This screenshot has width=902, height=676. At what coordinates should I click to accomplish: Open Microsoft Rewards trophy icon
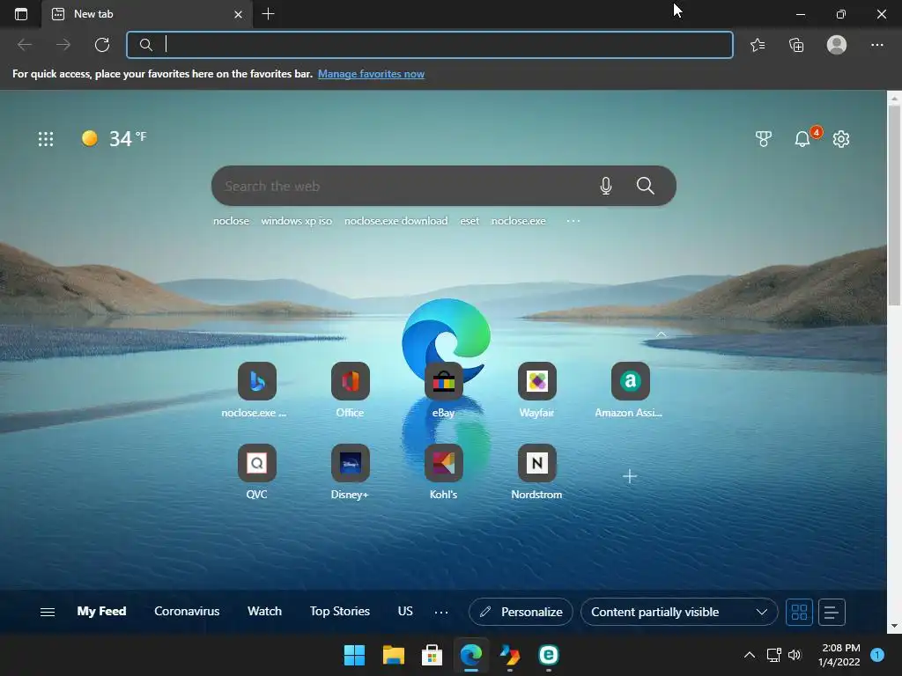coord(764,138)
